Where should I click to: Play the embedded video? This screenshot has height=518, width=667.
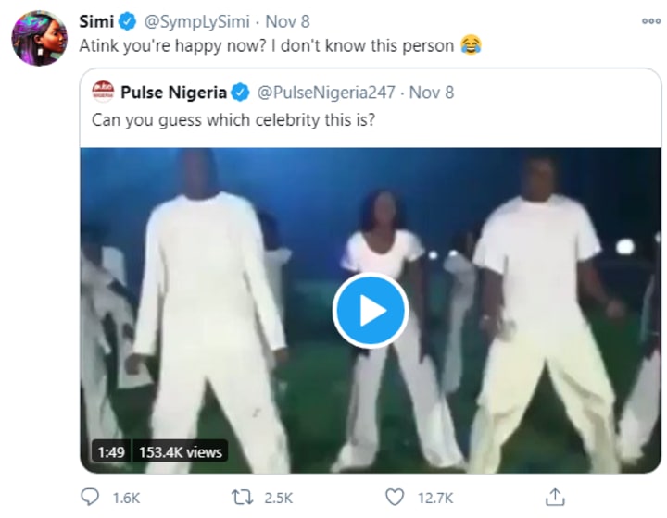(371, 311)
